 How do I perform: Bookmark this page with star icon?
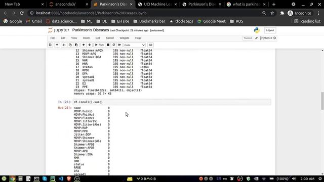[x=272, y=13]
